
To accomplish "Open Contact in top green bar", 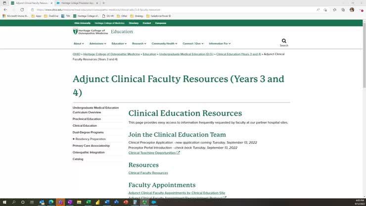I will (x=147, y=23).
